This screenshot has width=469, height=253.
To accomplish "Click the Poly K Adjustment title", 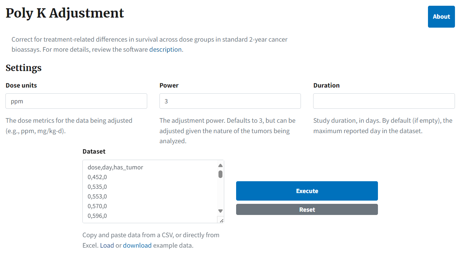I will tap(65, 13).
